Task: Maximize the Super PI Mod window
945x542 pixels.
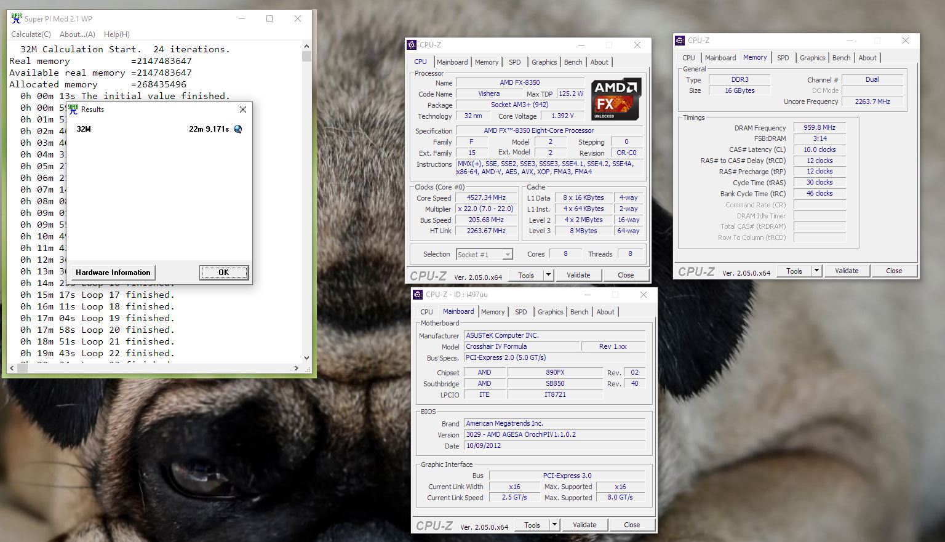Action: [269, 18]
